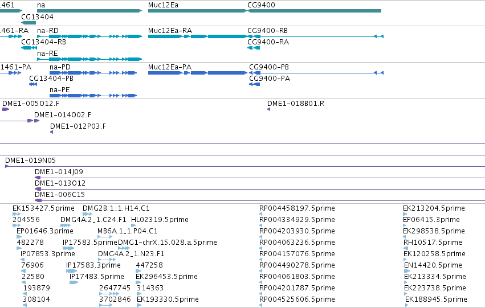The width and height of the screenshot is (485, 308).
Task: Select feature 308104 label
Action: tap(36, 299)
